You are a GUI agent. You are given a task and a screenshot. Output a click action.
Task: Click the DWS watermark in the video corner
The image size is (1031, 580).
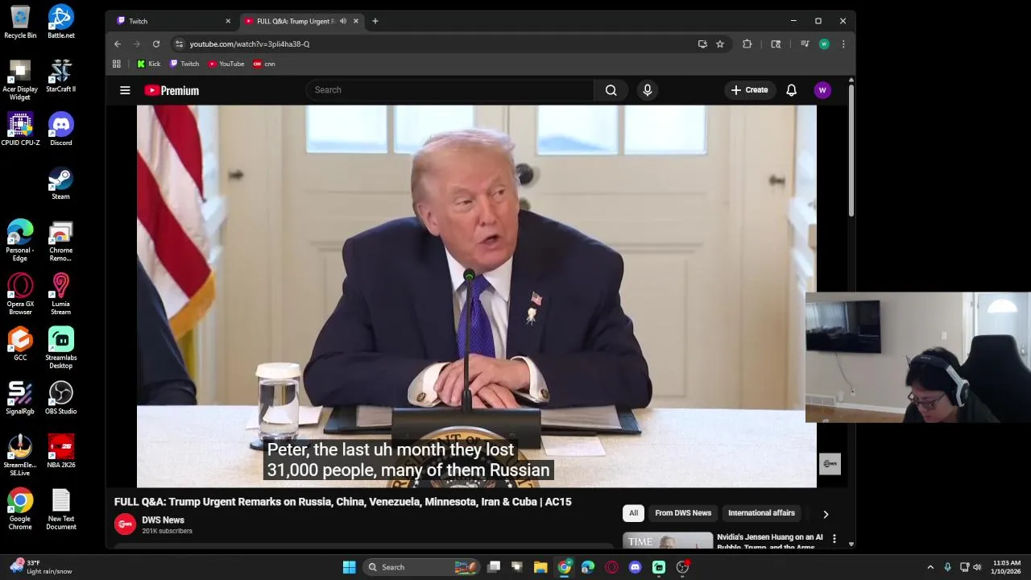tap(830, 463)
